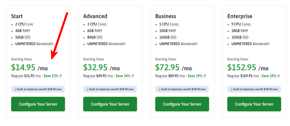Click the Advanced plan heading
Image resolution: width=290 pixels, height=126 pixels.
(x=95, y=16)
